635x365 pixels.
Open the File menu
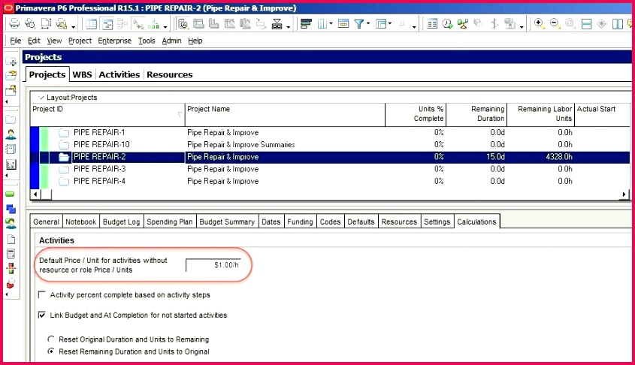(15, 41)
